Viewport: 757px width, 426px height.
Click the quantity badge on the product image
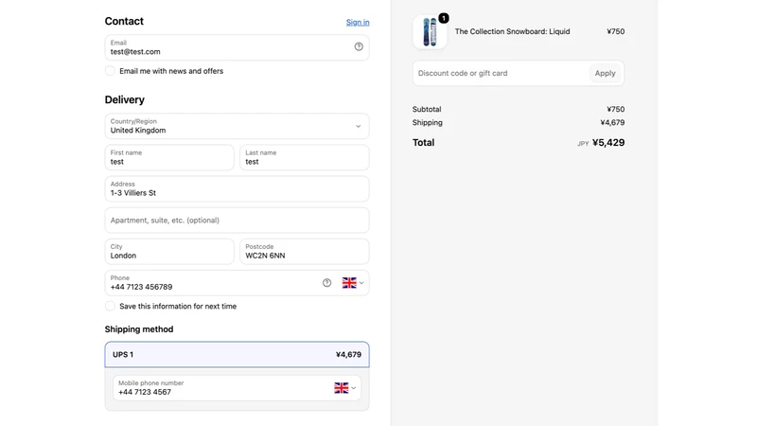point(443,18)
